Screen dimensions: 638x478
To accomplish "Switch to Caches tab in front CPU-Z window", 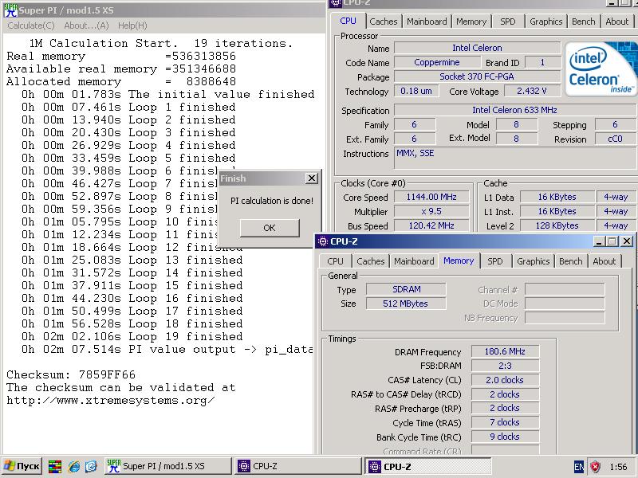I will 370,261.
